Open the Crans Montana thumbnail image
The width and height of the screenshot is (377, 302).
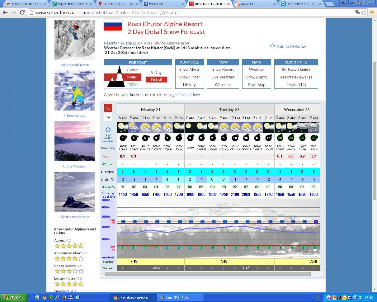pos(74,141)
